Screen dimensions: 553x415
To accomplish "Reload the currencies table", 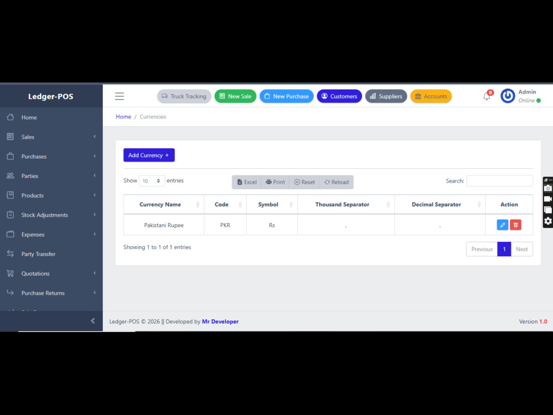I will [336, 182].
